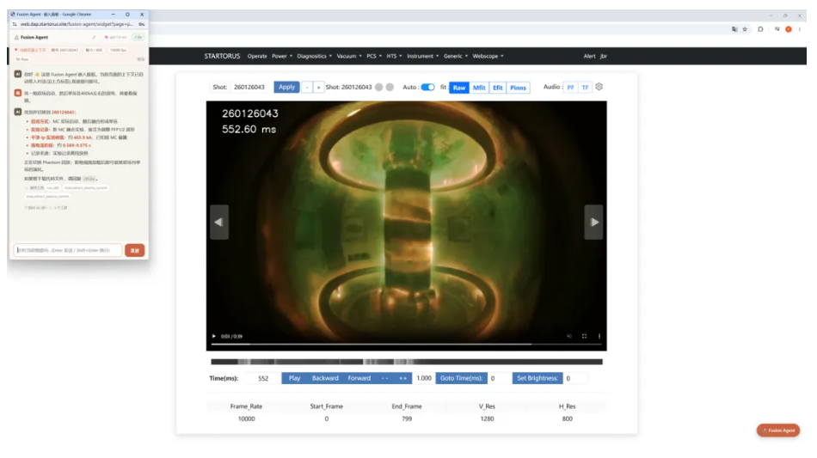Focus the Fusion Agent chat message input
817x458 pixels.
click(x=68, y=250)
